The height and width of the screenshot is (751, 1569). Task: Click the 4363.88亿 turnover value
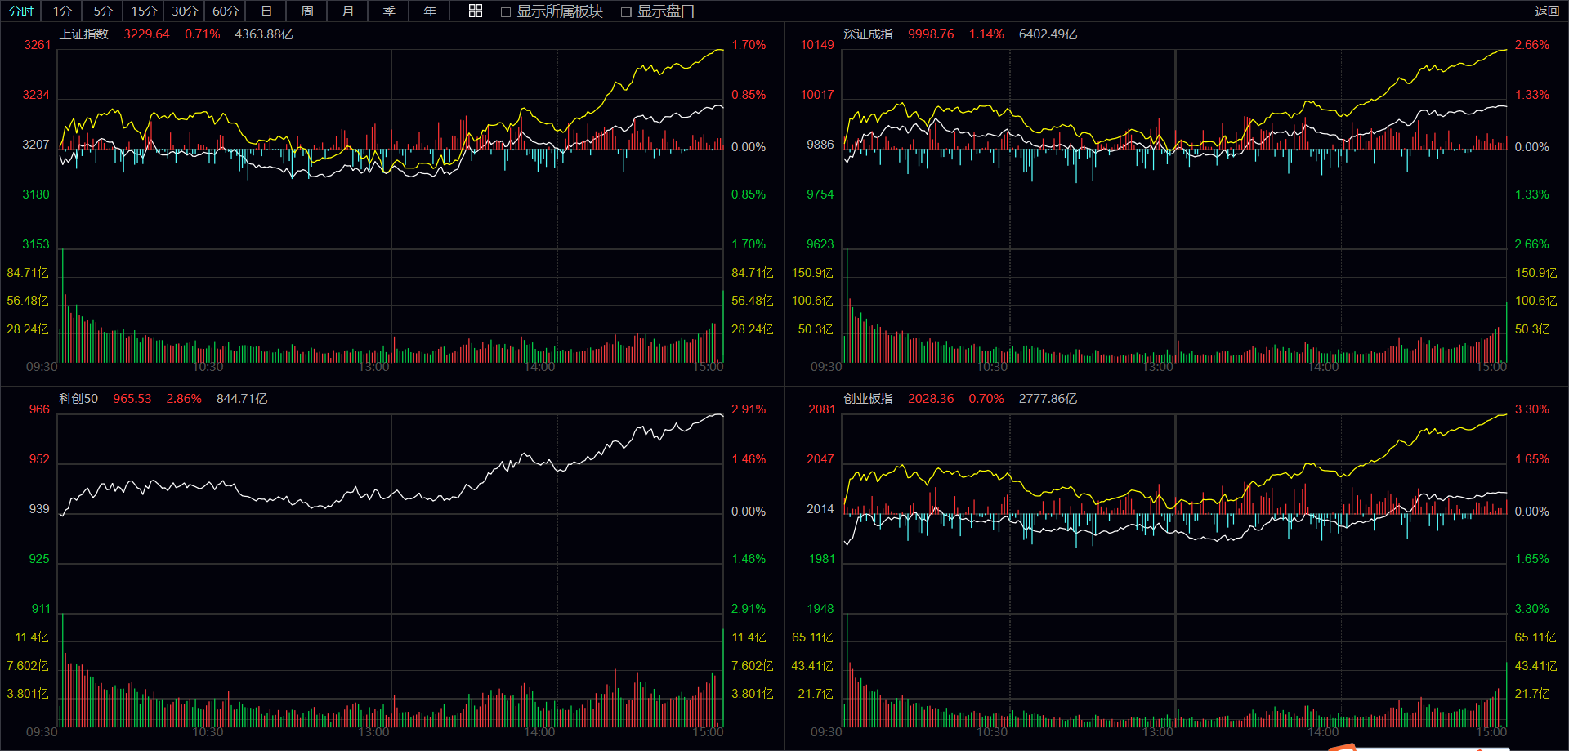coord(264,34)
